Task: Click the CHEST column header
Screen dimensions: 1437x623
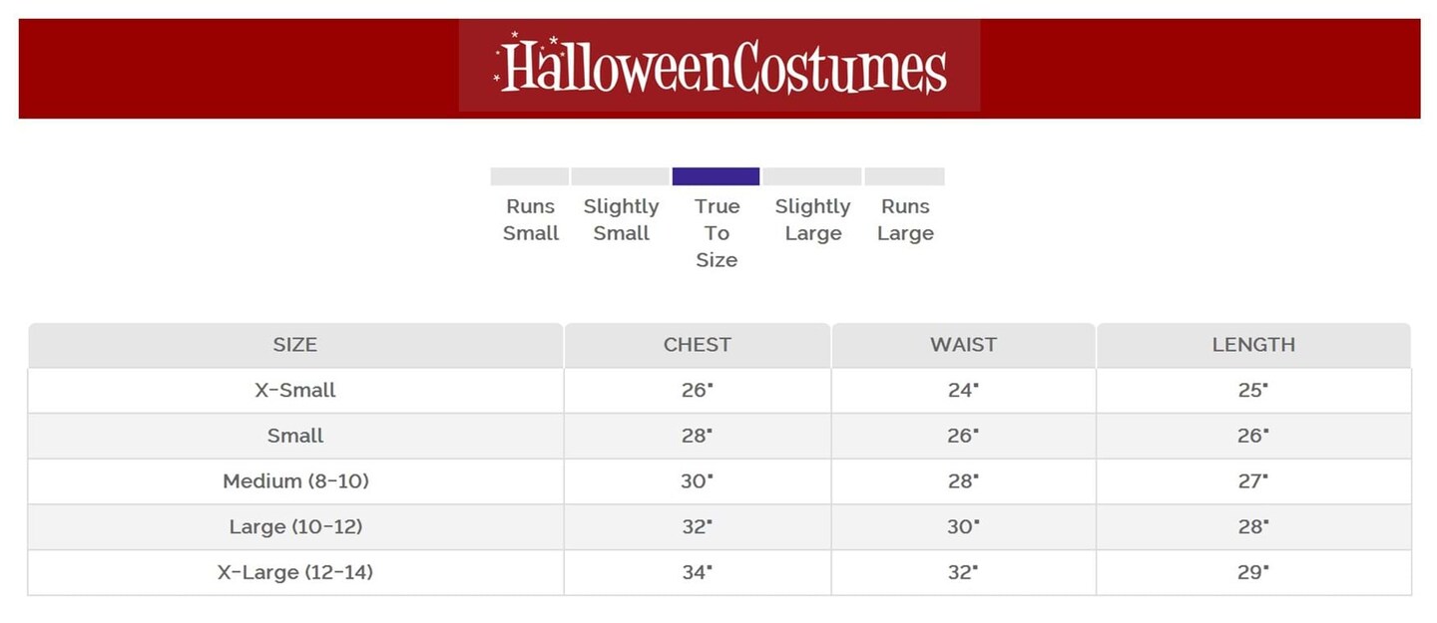Action: point(698,345)
